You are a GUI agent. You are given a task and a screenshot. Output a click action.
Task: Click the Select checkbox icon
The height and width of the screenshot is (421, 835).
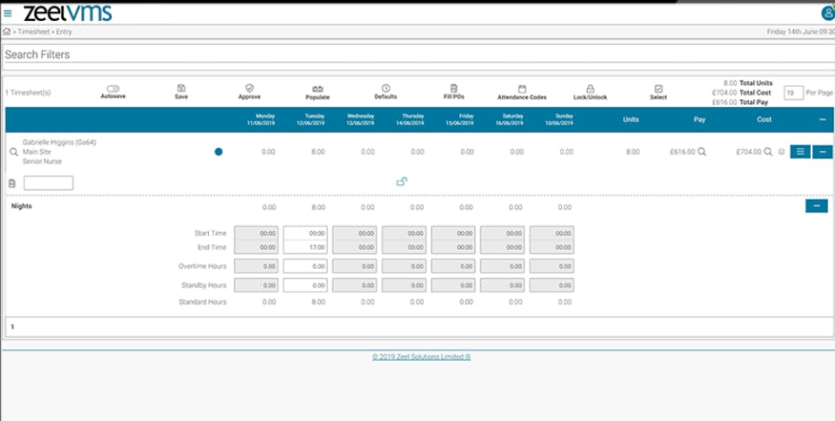(658, 89)
